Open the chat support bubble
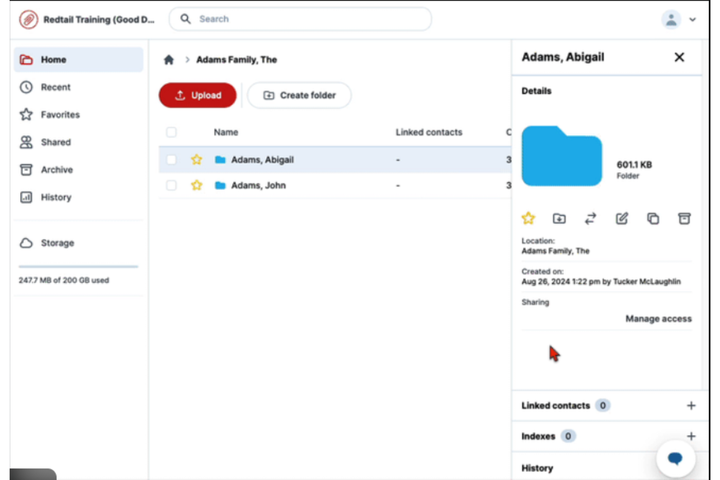This screenshot has width=720, height=480. 676,458
